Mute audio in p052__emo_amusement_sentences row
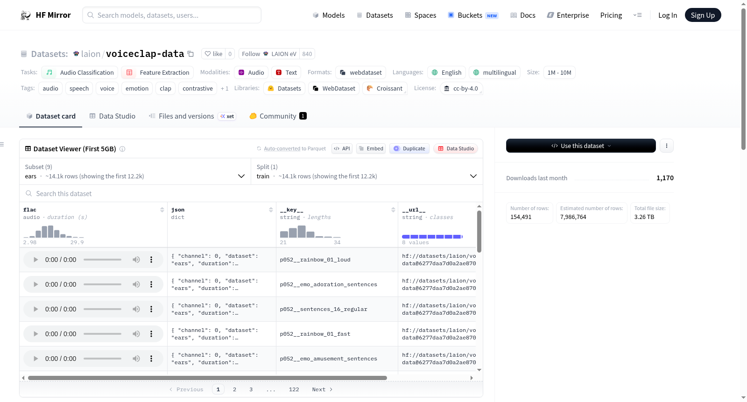This screenshot has height=402, width=747. [136, 359]
